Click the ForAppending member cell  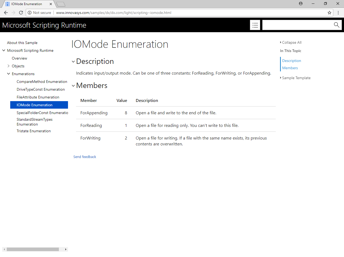(94, 113)
